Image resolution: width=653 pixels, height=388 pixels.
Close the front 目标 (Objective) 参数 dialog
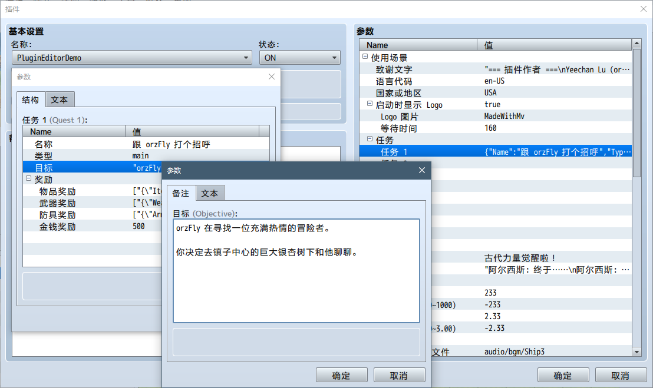(422, 171)
